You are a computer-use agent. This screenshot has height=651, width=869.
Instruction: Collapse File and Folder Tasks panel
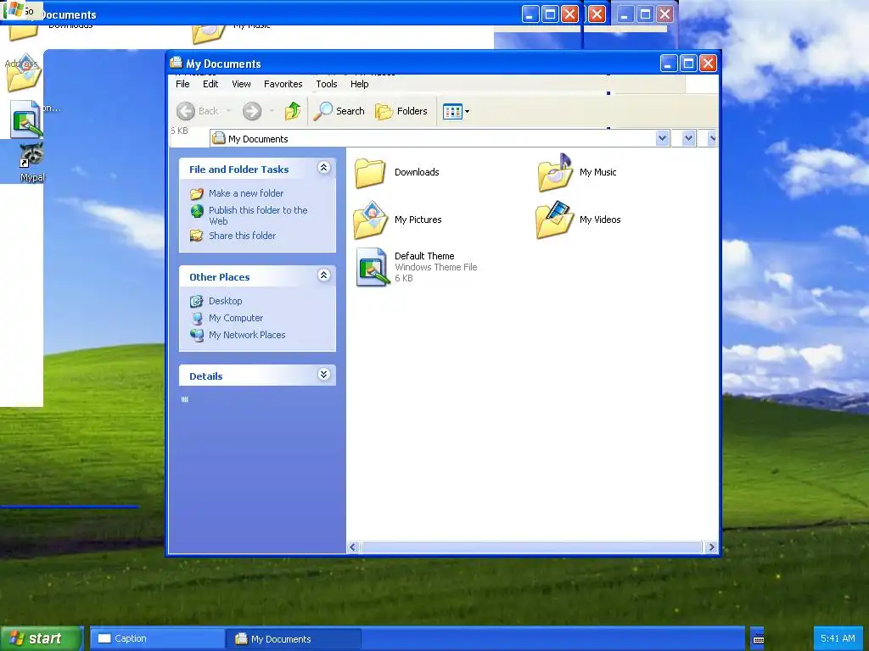(324, 168)
